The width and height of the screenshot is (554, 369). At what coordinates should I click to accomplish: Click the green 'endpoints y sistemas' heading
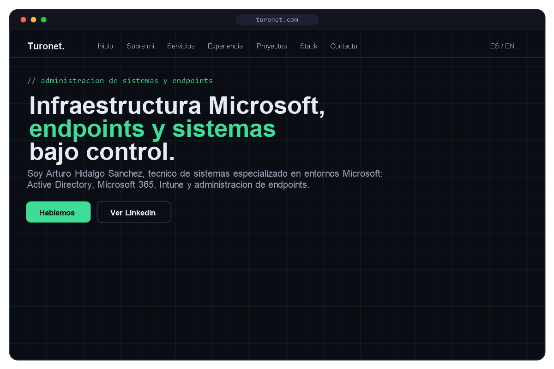coord(152,130)
